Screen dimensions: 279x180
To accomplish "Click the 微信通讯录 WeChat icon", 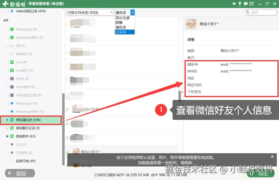I will tap(12, 120).
